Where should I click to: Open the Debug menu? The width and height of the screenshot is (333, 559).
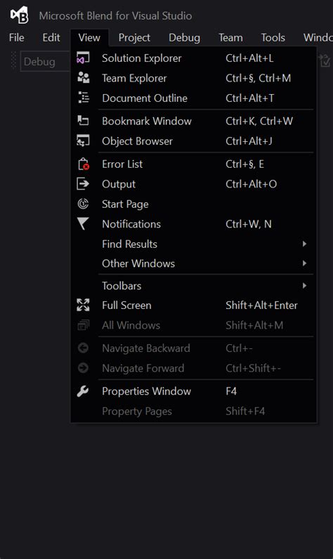184,37
